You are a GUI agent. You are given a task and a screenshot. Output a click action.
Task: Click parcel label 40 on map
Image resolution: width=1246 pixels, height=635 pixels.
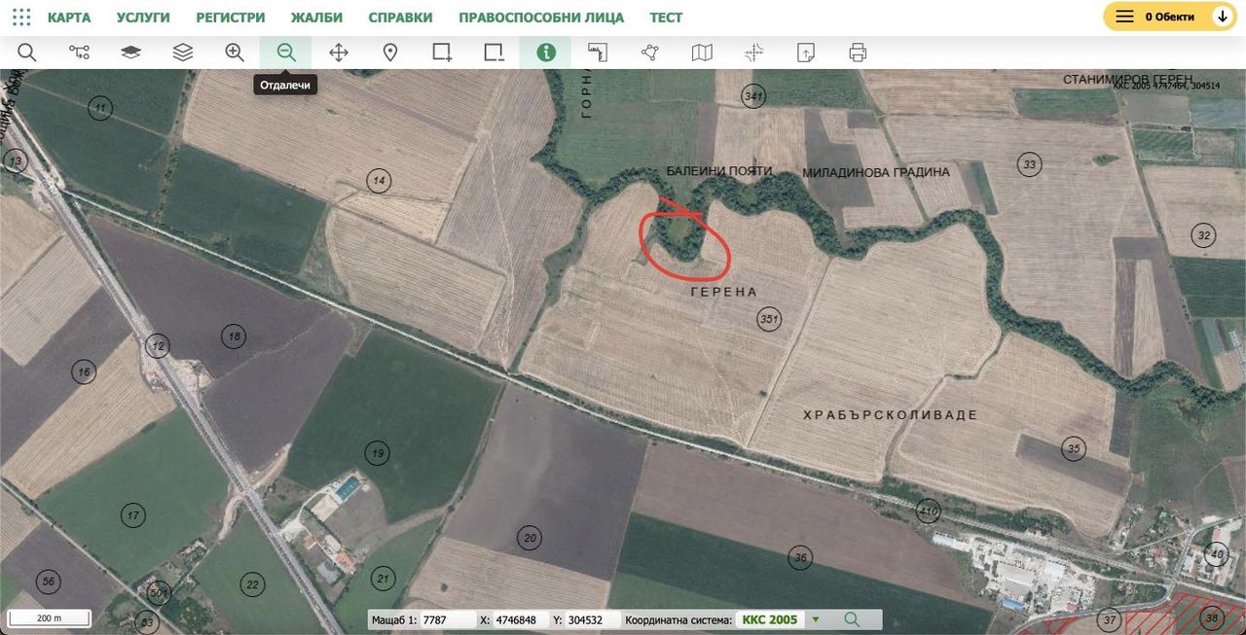[1216, 554]
